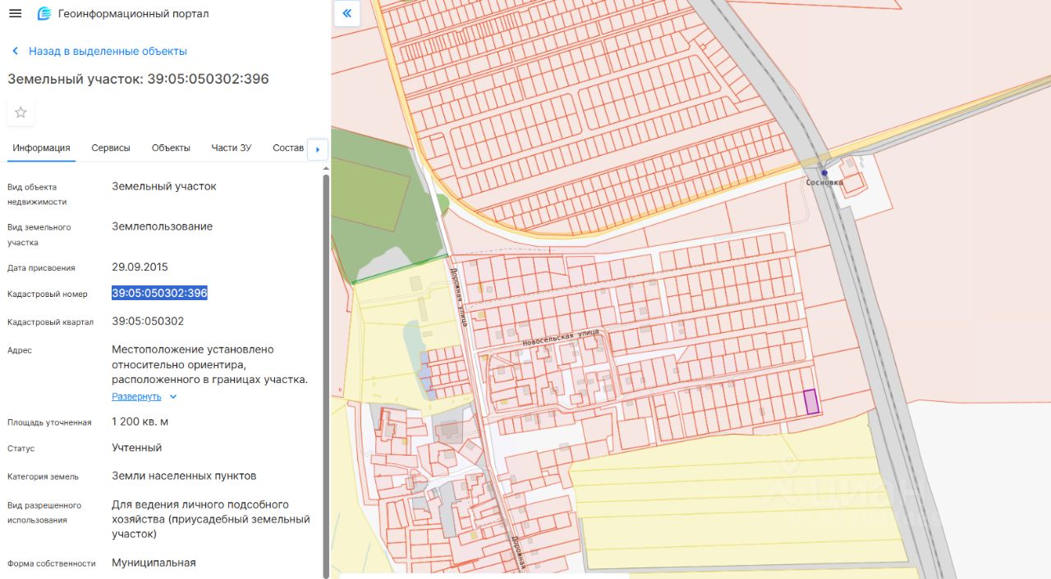Open the Части ЗУ tab
1051x579 pixels.
pos(232,148)
